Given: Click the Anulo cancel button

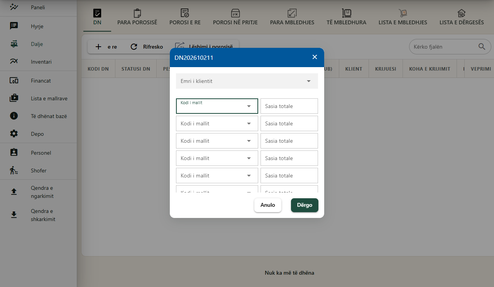Looking at the screenshot, I should pos(268,205).
